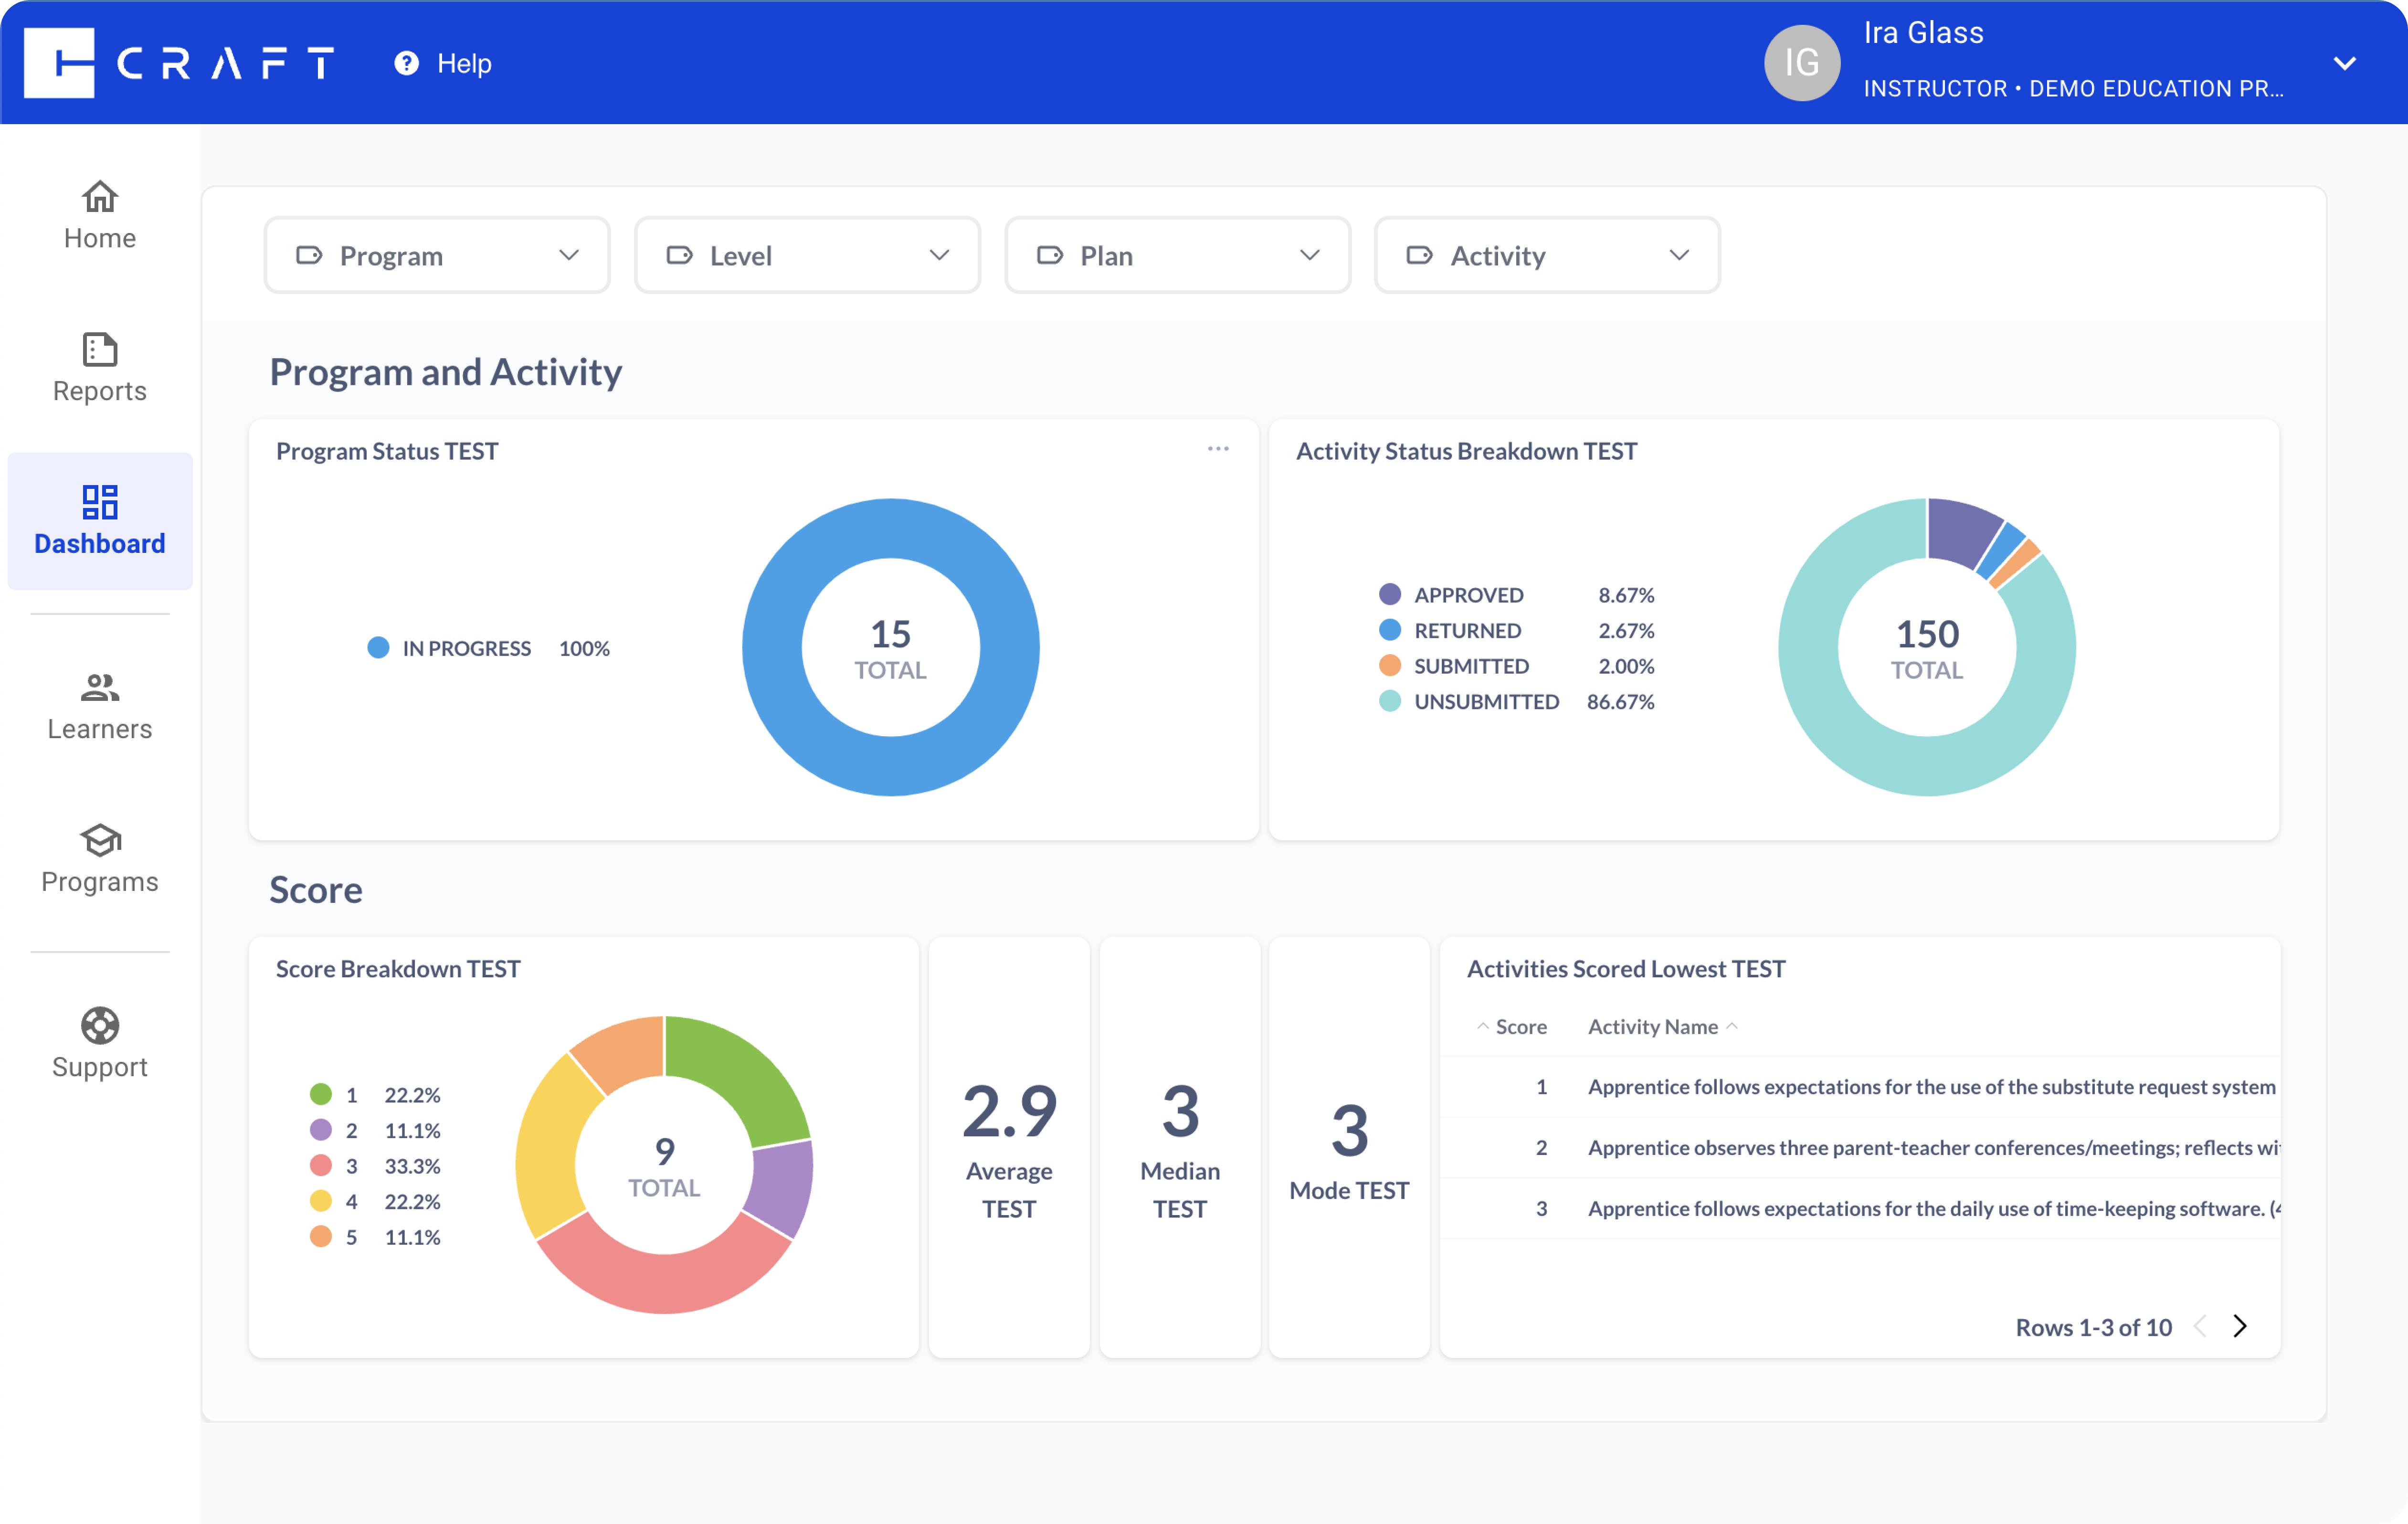Open Program Status card options menu

pos(1217,449)
